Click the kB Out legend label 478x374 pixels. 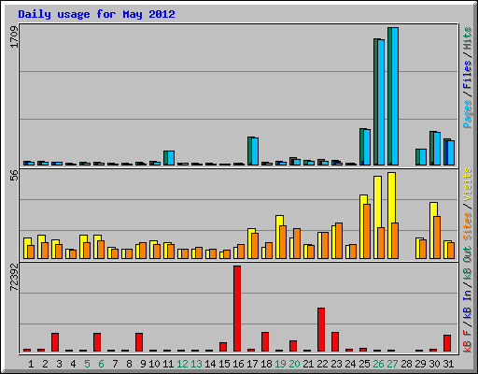[468, 263]
